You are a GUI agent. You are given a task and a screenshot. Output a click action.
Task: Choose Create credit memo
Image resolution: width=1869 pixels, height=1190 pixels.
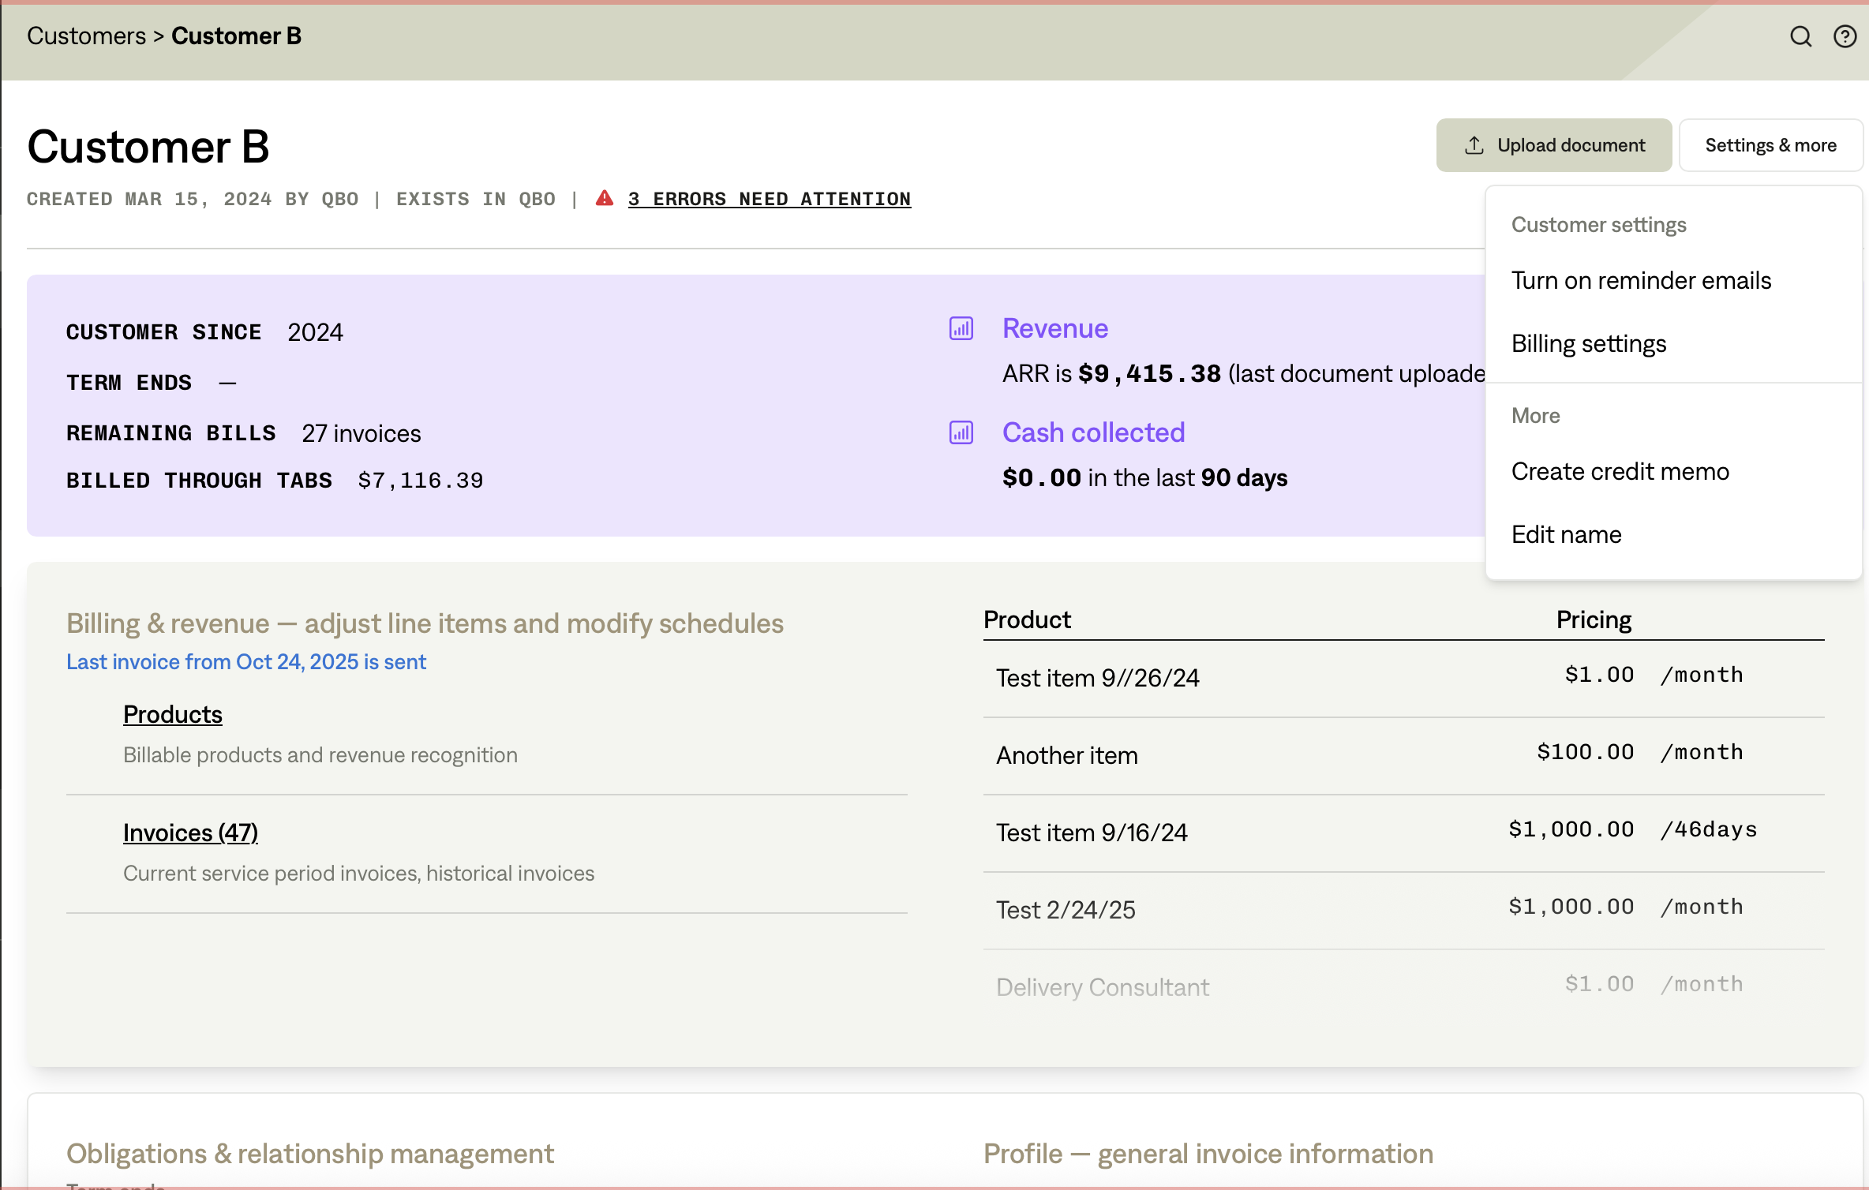[x=1620, y=471]
